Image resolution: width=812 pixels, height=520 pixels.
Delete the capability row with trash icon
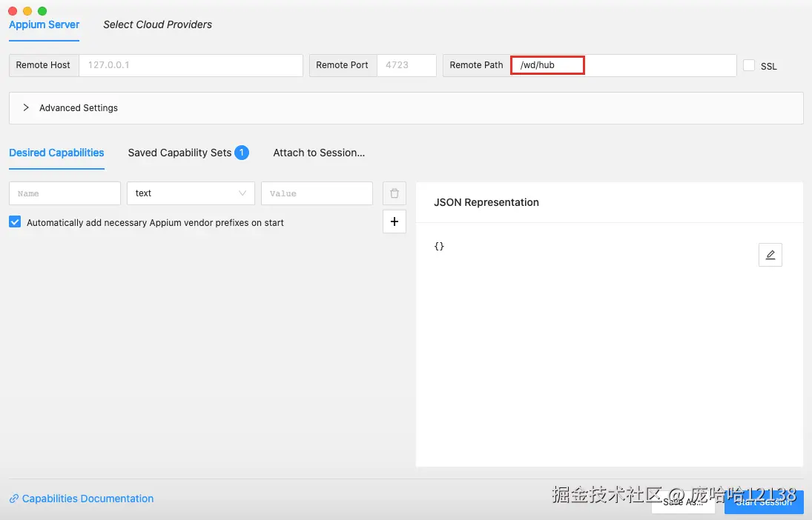[x=394, y=193]
